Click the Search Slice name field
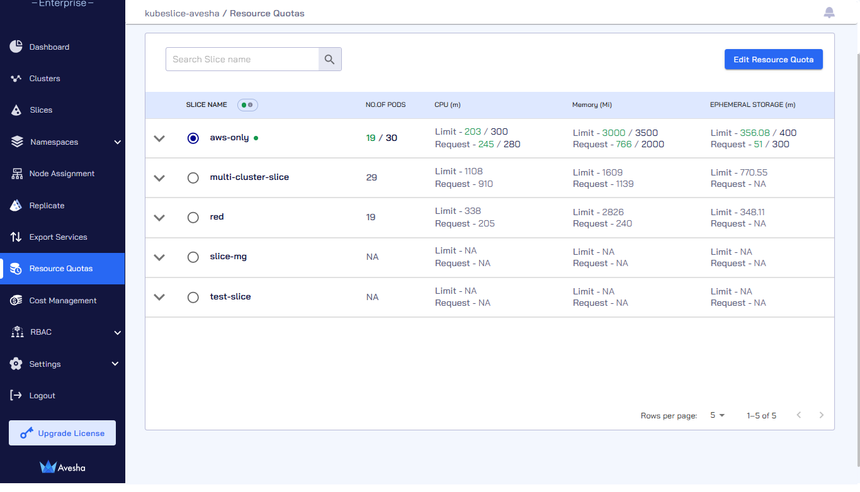 coord(242,59)
